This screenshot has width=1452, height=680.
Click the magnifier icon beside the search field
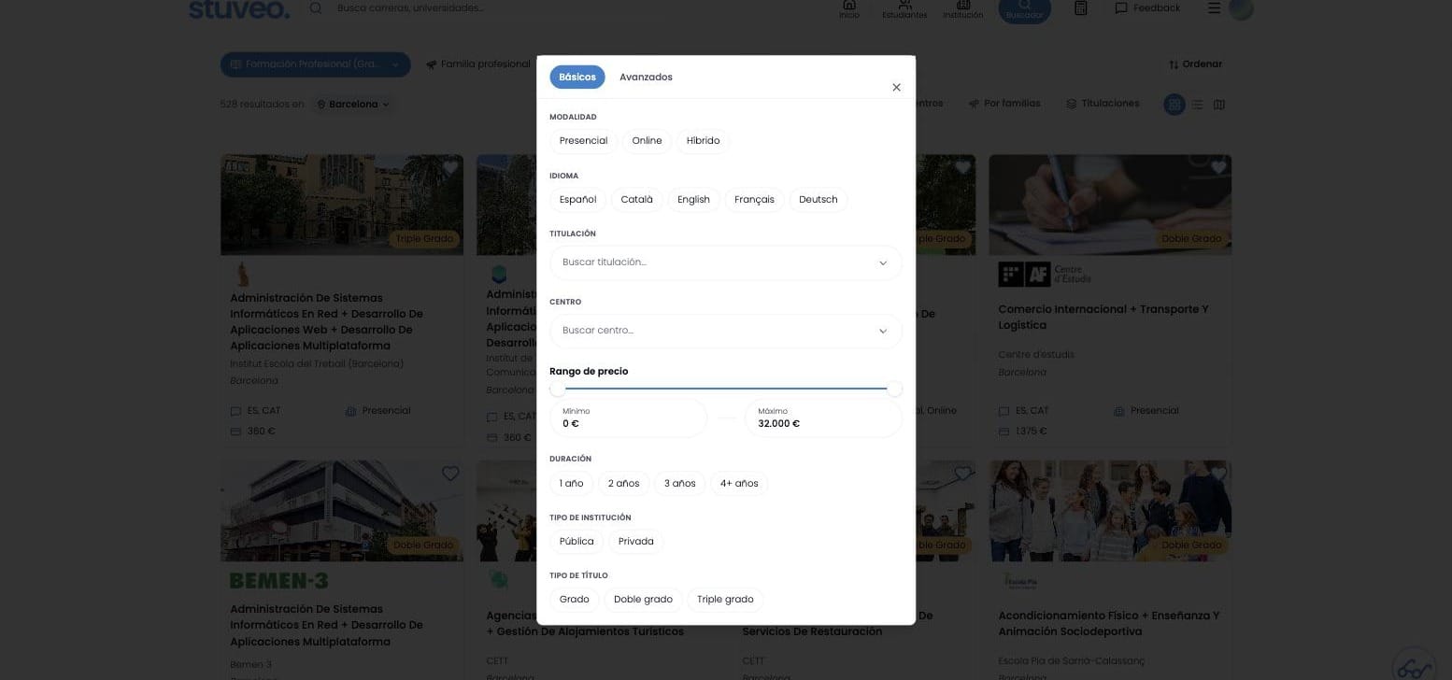316,8
